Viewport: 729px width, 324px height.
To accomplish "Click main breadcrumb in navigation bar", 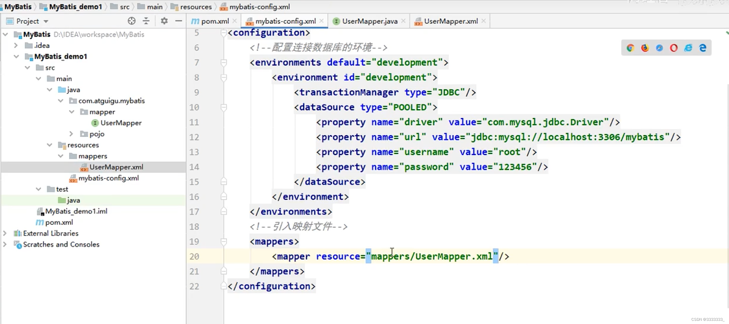I will (150, 7).
